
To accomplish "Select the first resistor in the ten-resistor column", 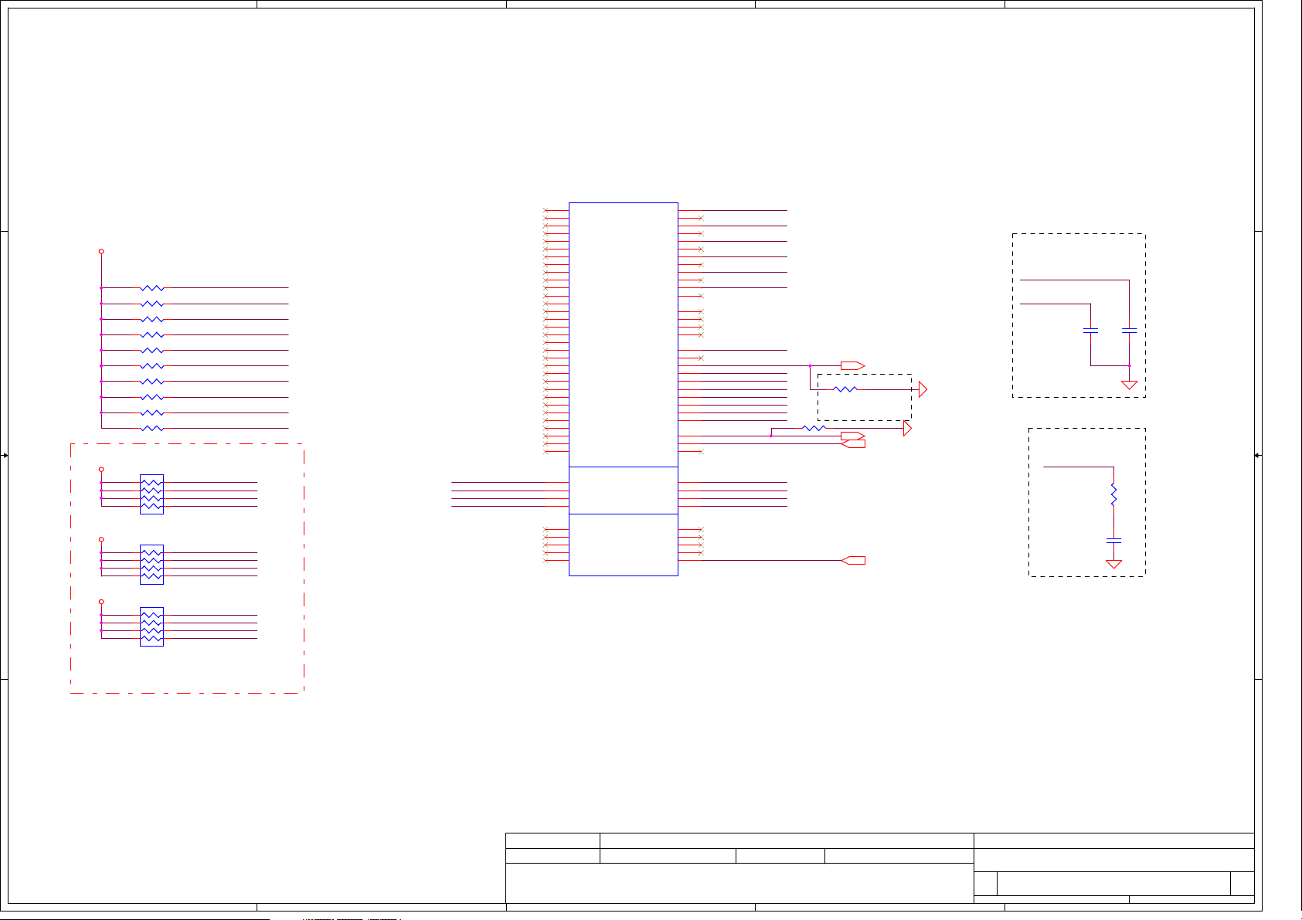I will (x=152, y=288).
